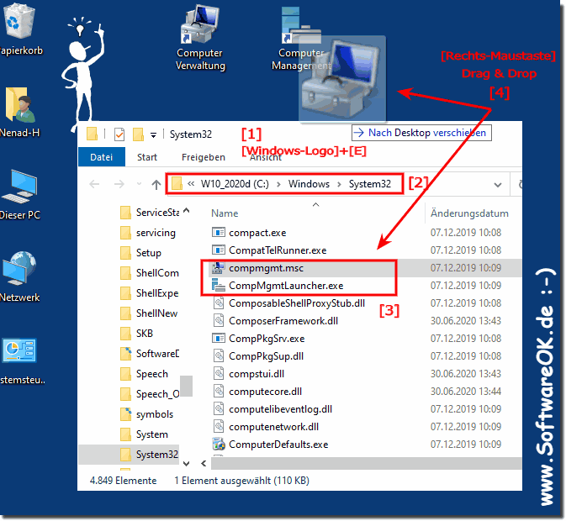Click the W10_2020d (C:) breadcrumb

click(235, 184)
